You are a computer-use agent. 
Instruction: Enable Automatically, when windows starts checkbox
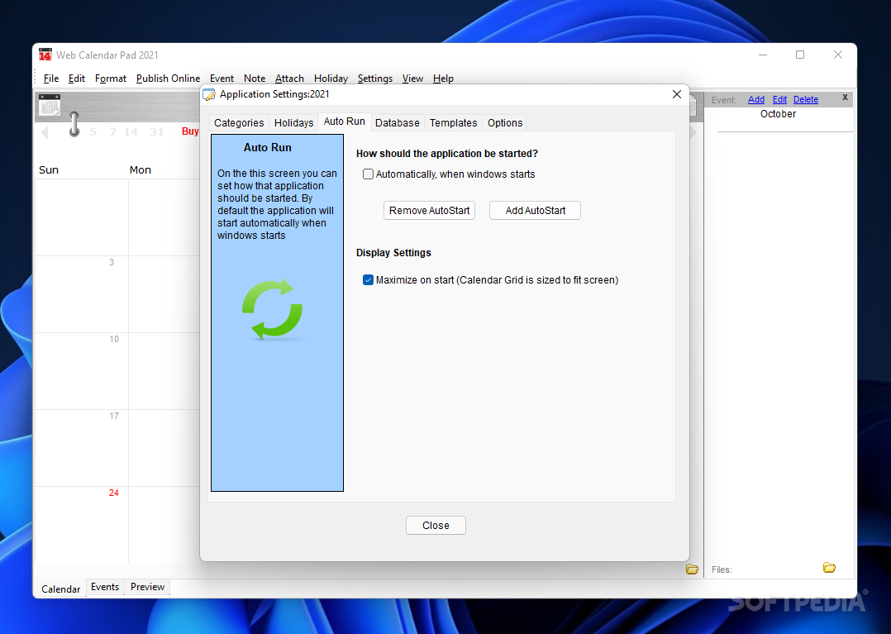(369, 174)
